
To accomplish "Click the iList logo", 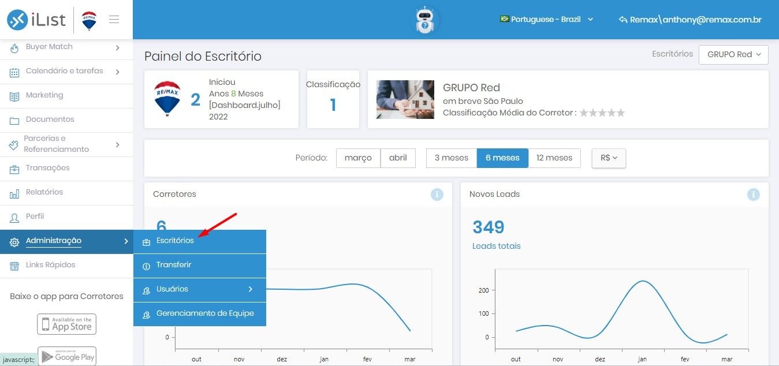I will pos(36,20).
